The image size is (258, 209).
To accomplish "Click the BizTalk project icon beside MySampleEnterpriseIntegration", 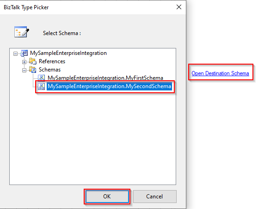I will [25, 53].
